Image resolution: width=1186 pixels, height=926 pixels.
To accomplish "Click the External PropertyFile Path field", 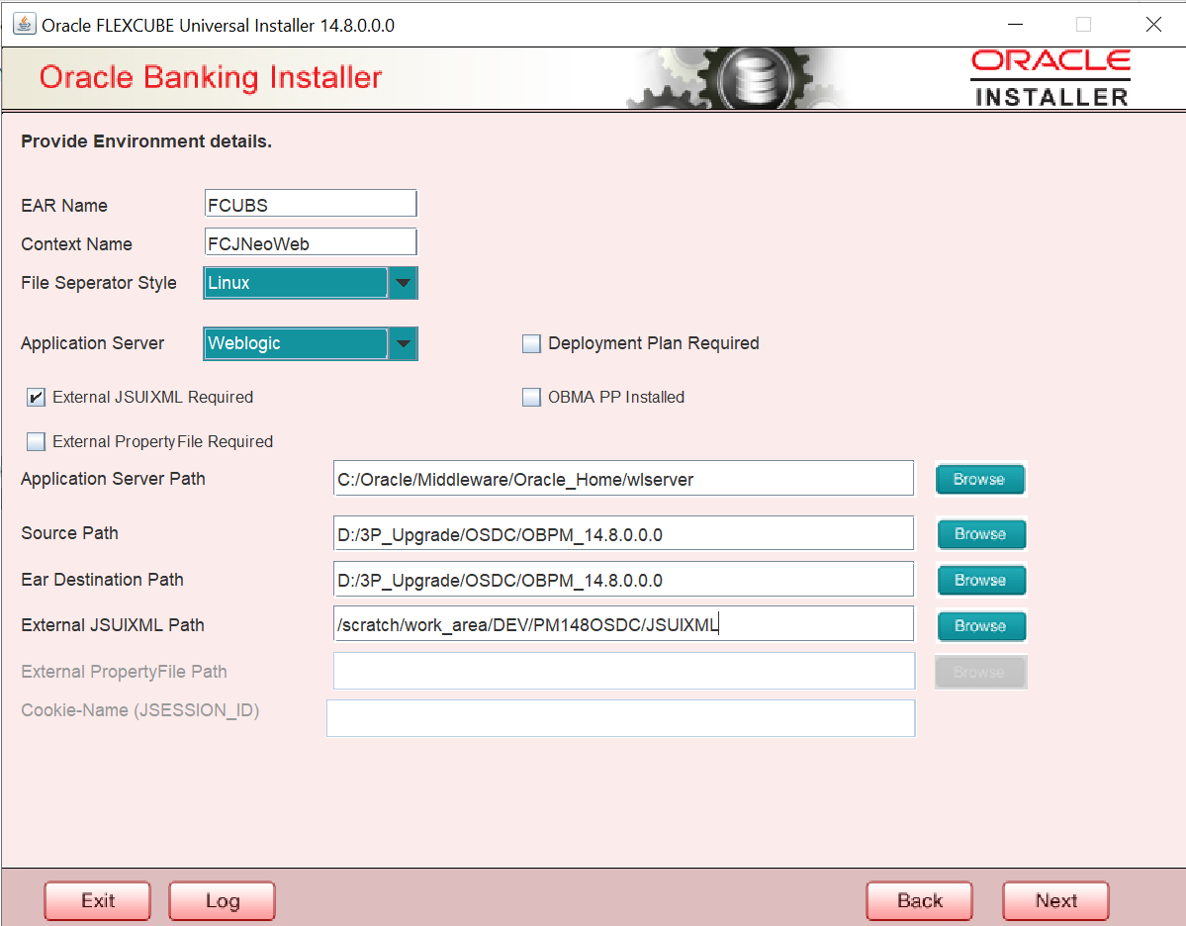I will tap(624, 671).
